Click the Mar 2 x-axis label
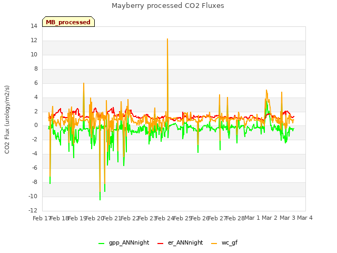The image size is (337, 253). click(270, 218)
